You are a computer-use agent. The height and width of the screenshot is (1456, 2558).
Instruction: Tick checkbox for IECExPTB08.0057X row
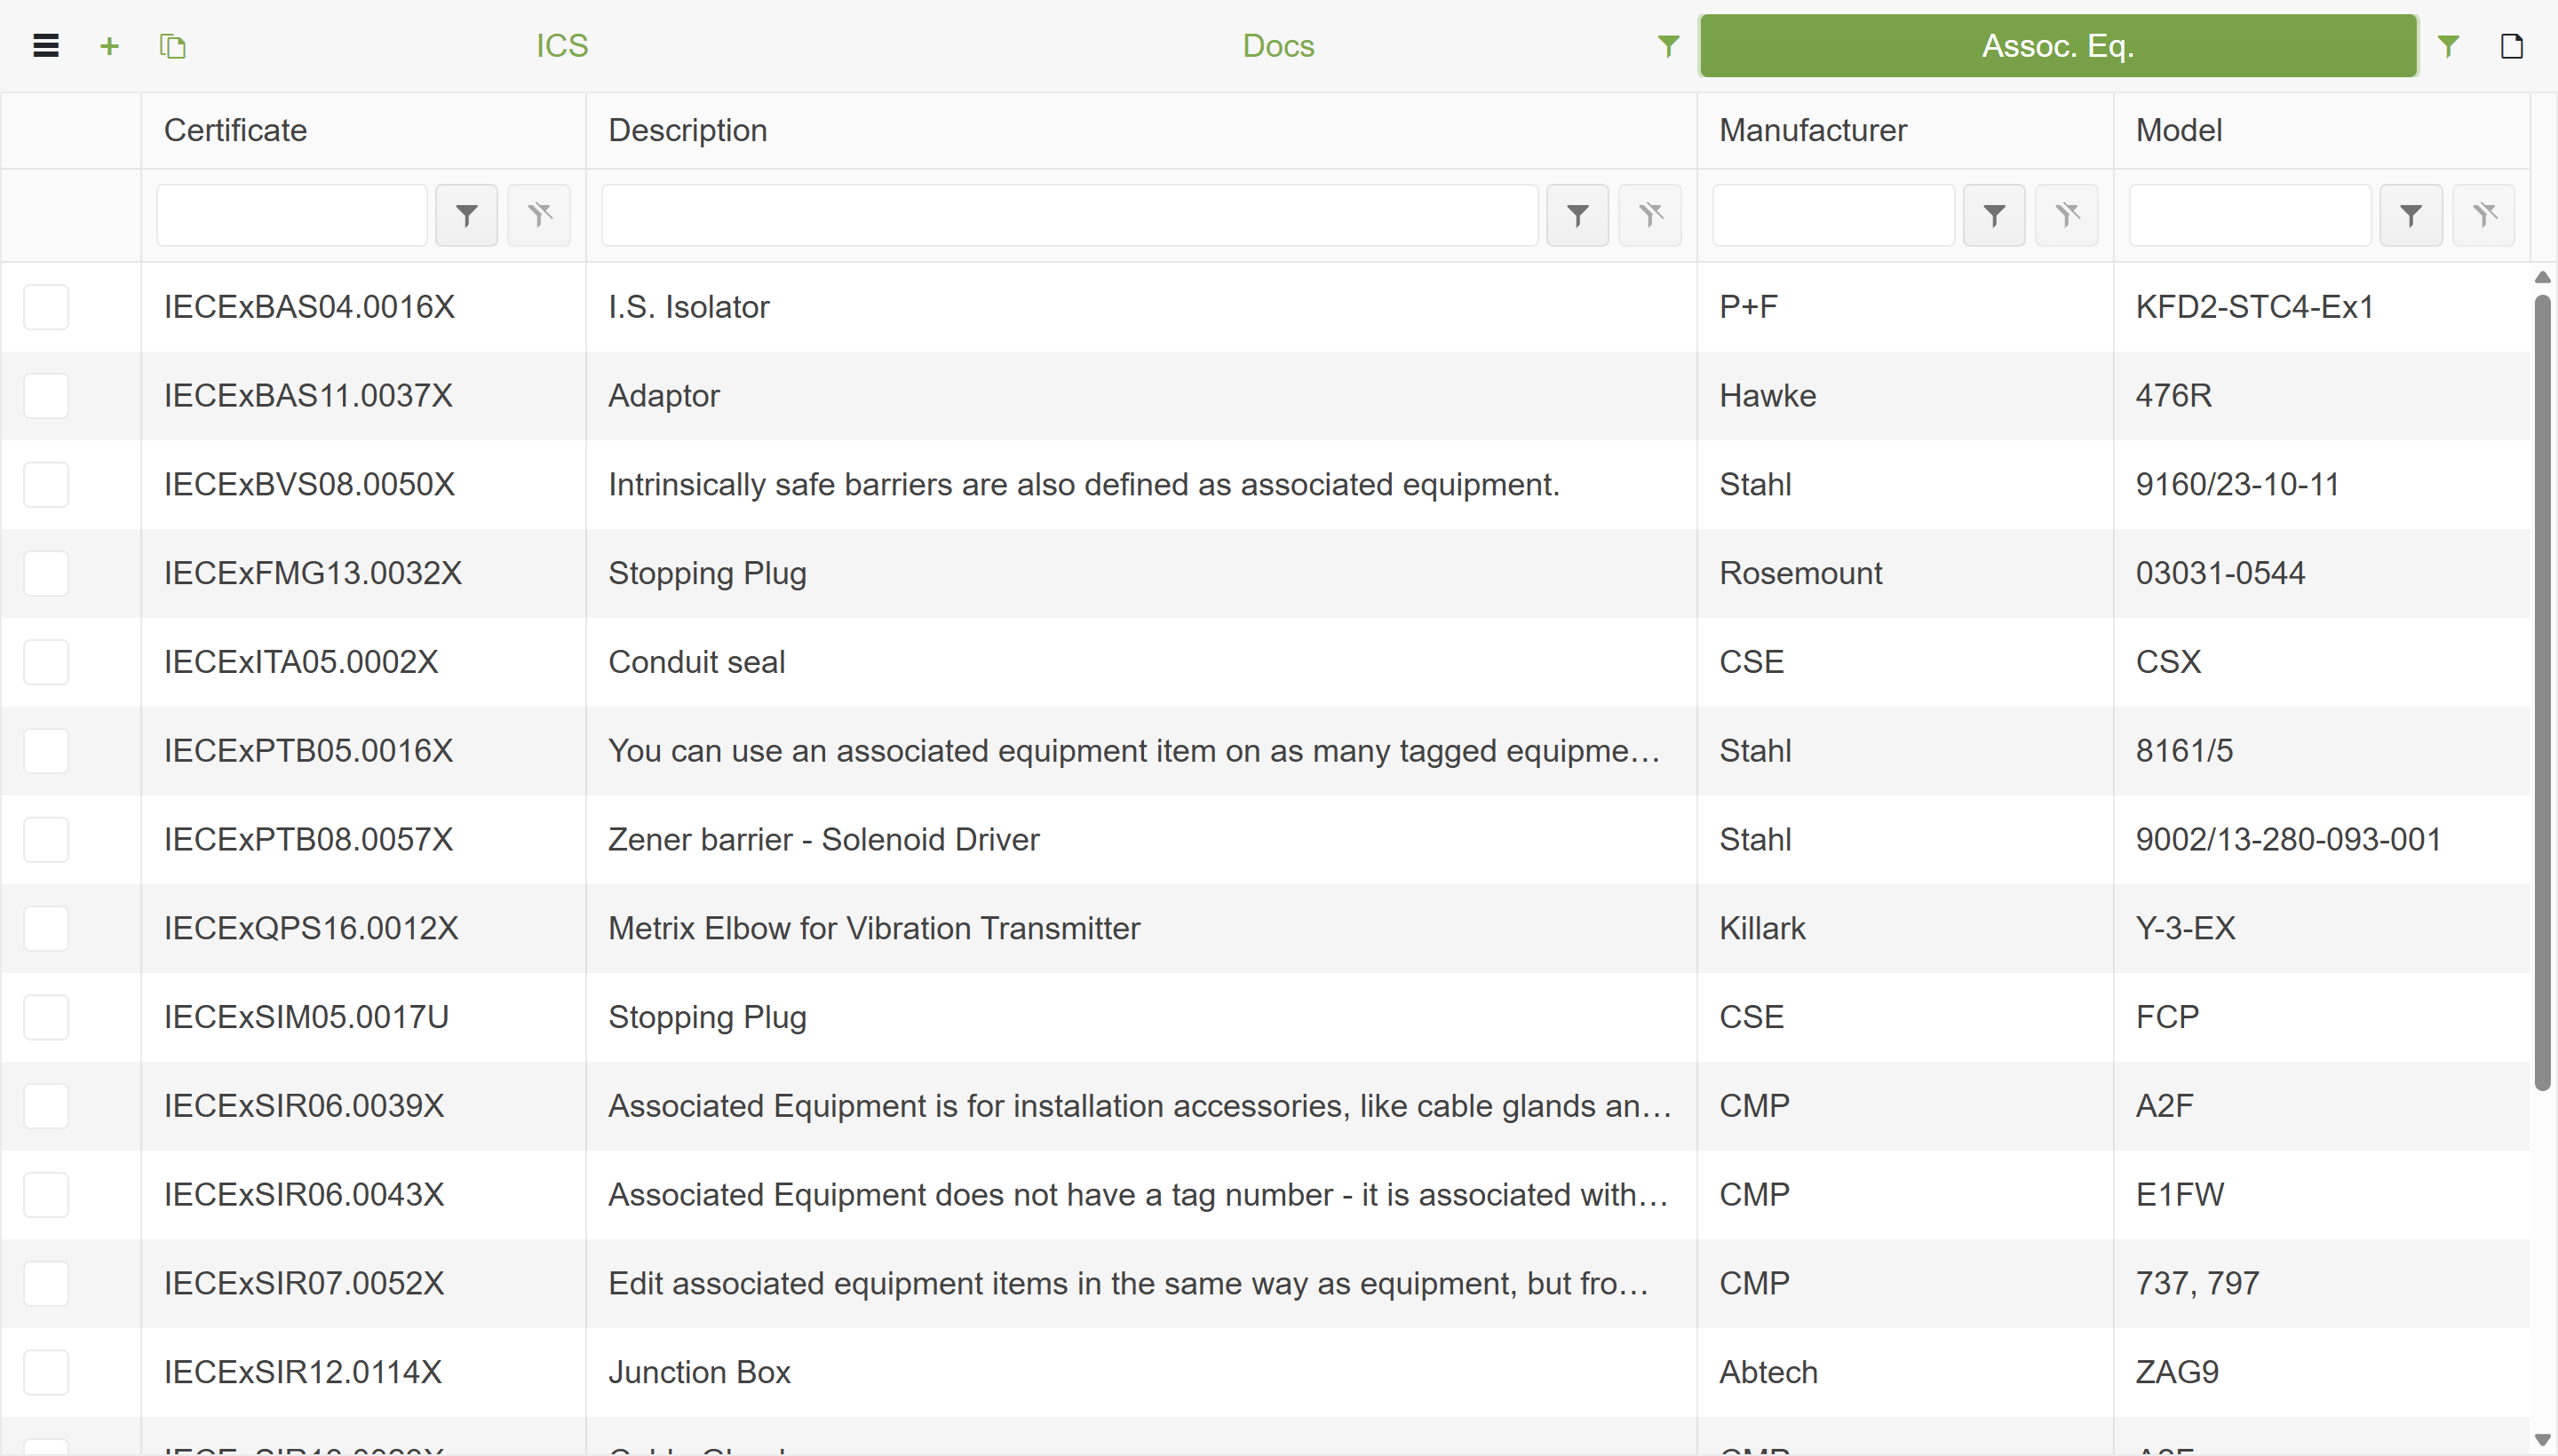[46, 840]
